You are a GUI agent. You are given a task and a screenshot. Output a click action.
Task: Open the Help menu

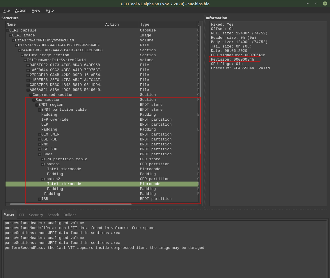tap(50, 10)
